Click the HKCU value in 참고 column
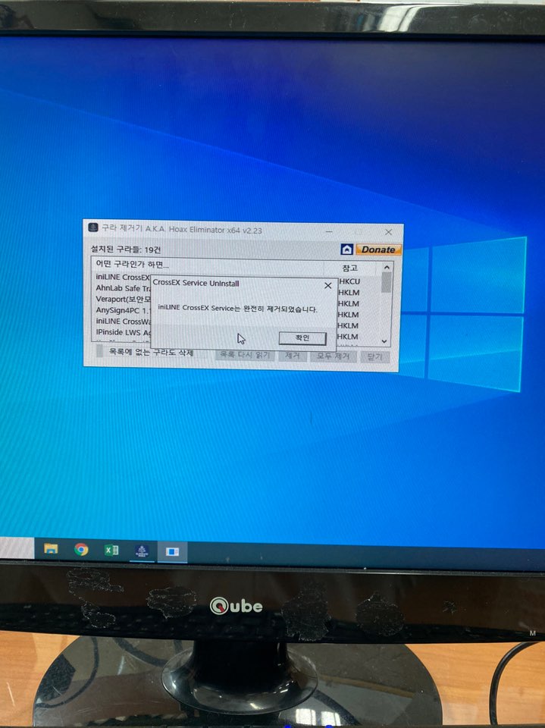Image resolution: width=545 pixels, height=728 pixels. point(349,281)
